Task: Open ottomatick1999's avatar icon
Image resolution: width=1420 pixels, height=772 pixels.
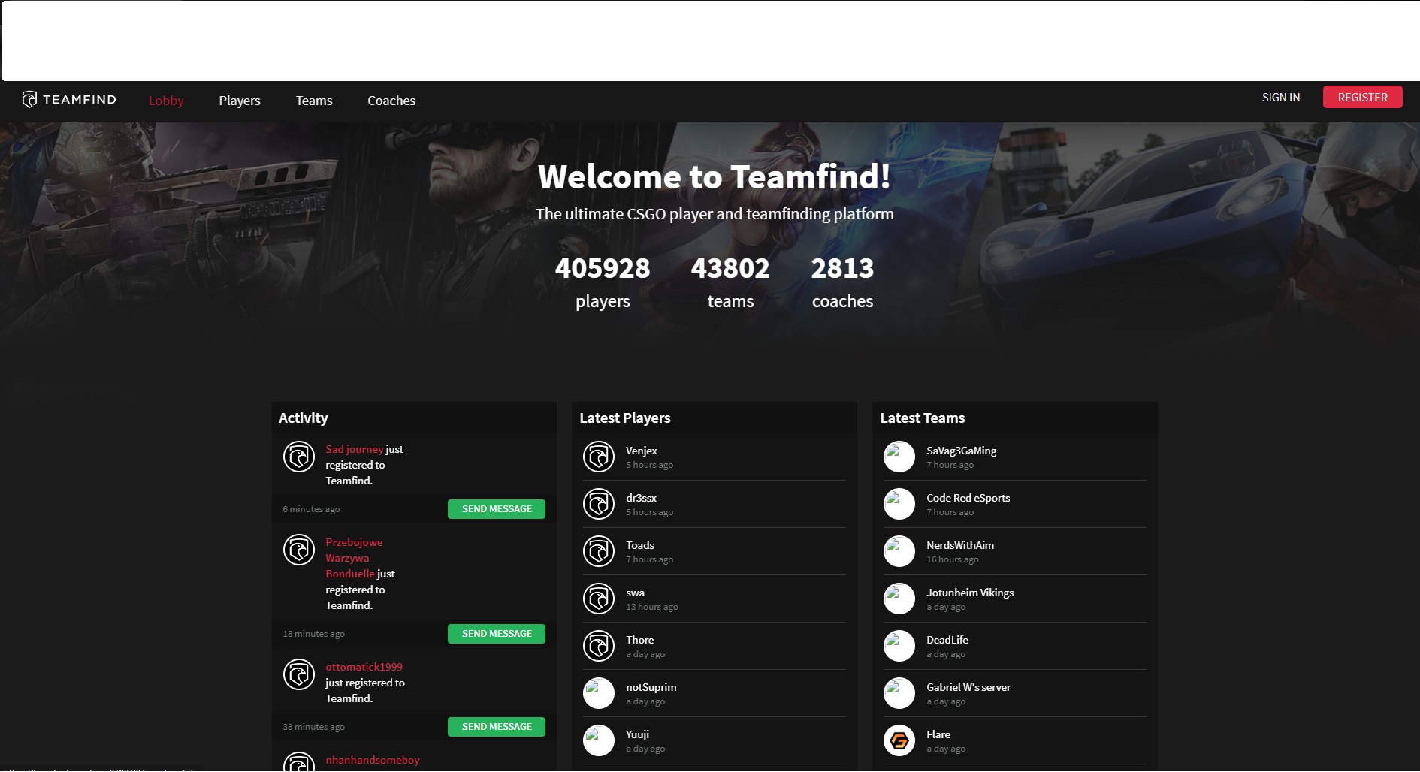Action: (x=298, y=674)
